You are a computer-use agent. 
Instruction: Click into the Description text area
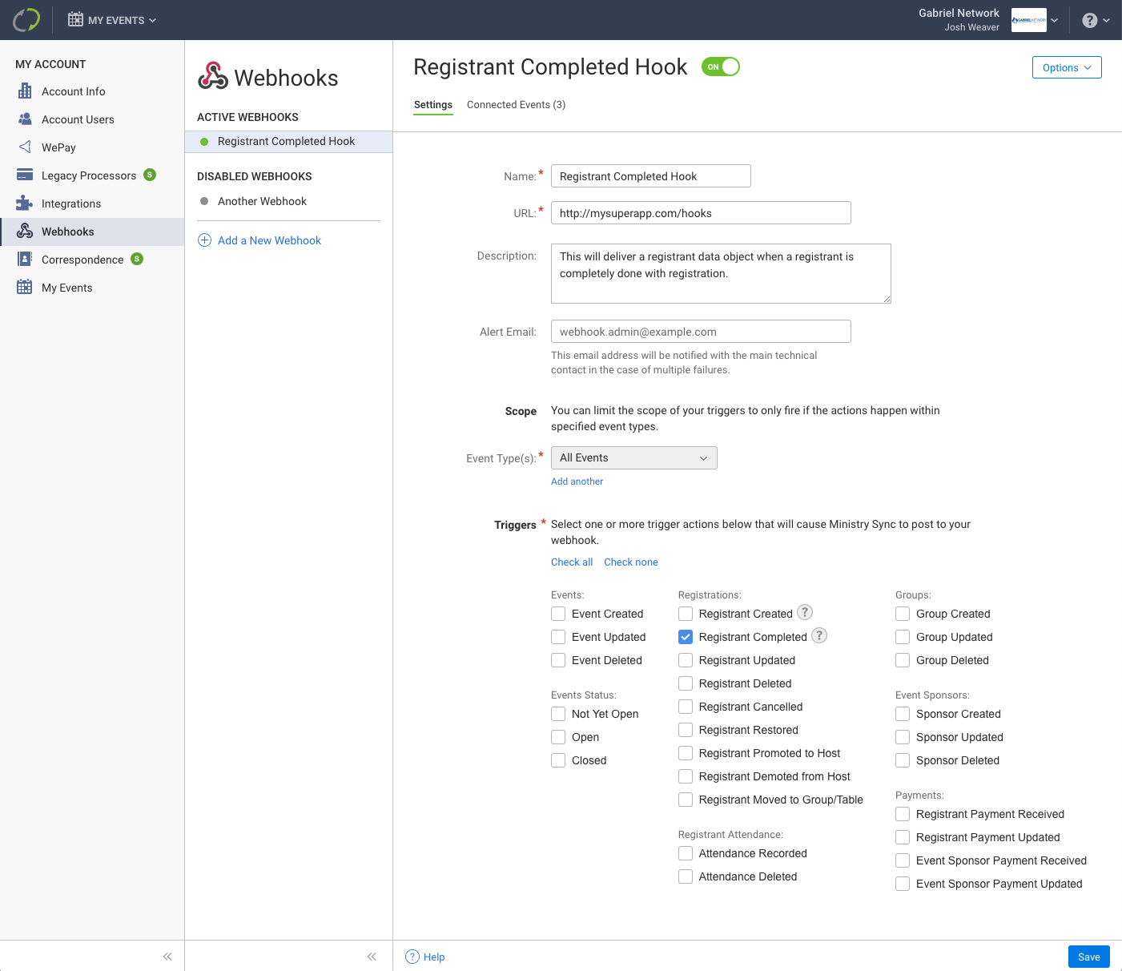(x=721, y=274)
